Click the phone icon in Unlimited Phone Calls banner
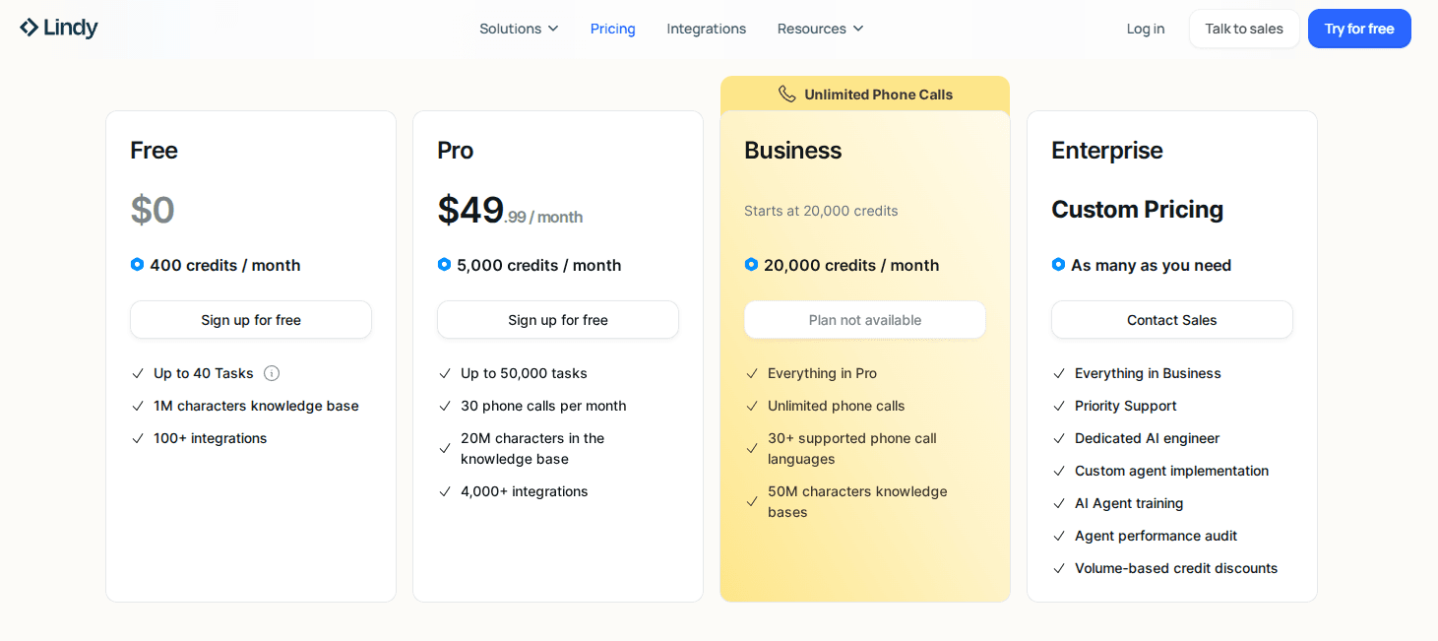Screen dimensions: 1438x641 point(786,95)
